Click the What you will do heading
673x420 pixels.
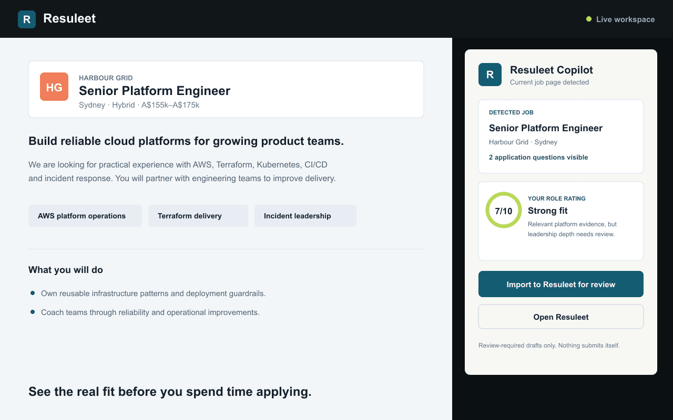[66, 270]
